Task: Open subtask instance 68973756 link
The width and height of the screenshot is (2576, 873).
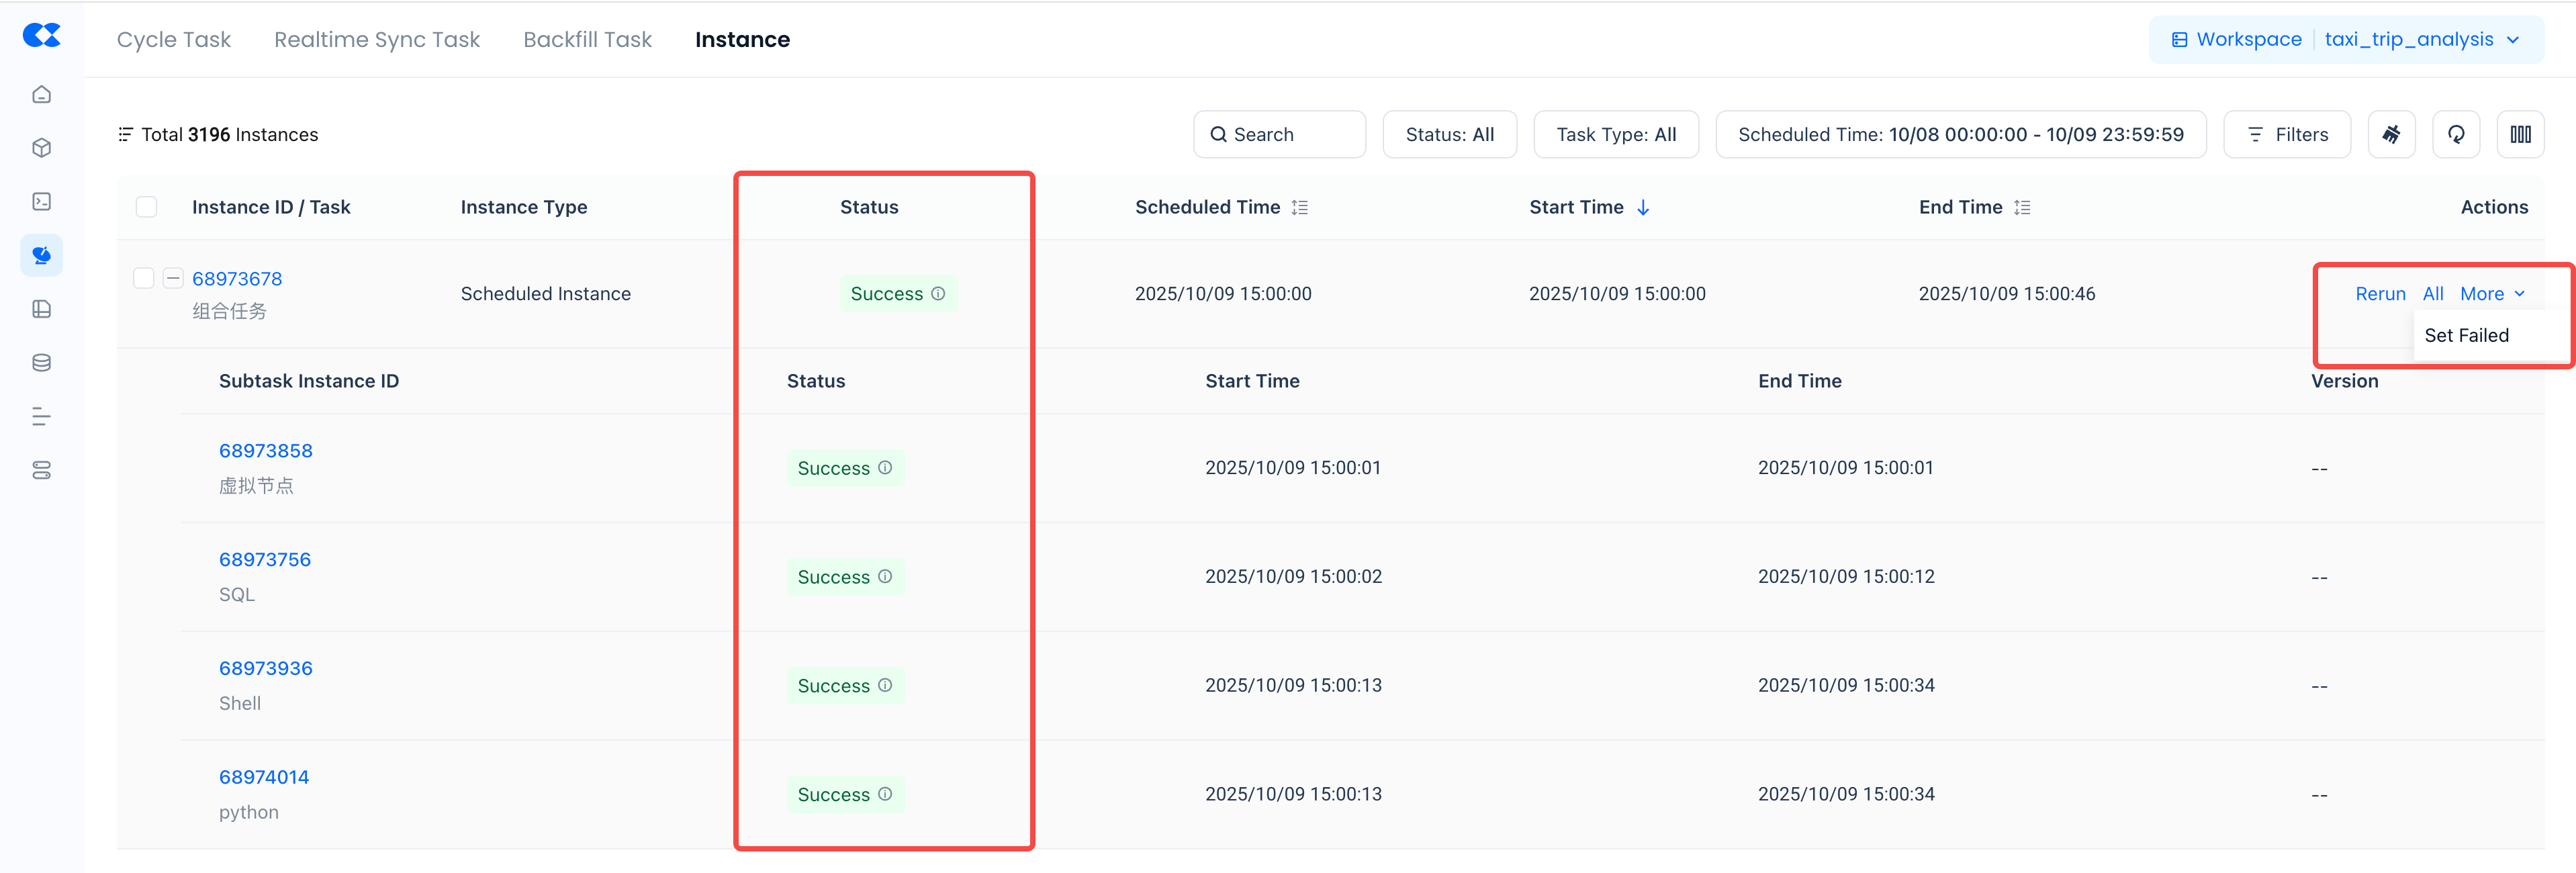Action: (265, 559)
